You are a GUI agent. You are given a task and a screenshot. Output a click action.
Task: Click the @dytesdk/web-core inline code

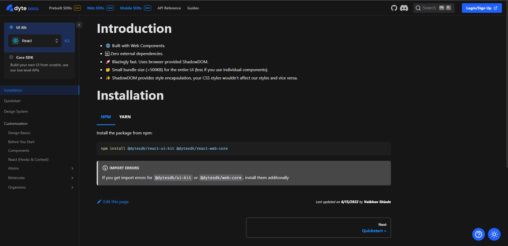[x=221, y=178]
